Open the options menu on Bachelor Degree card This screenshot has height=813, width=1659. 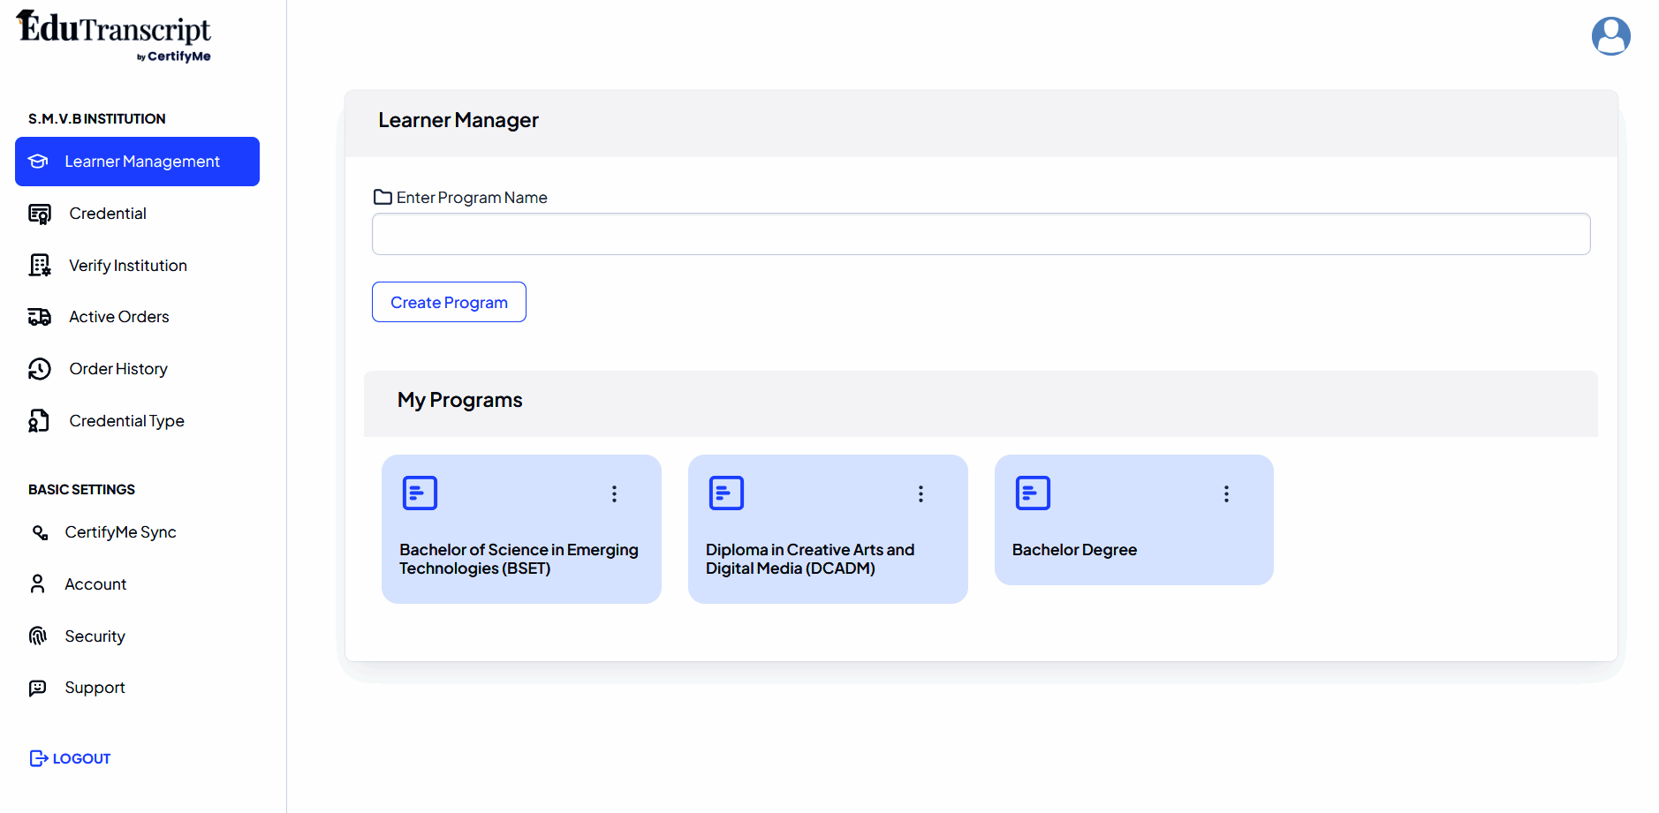pos(1226,494)
